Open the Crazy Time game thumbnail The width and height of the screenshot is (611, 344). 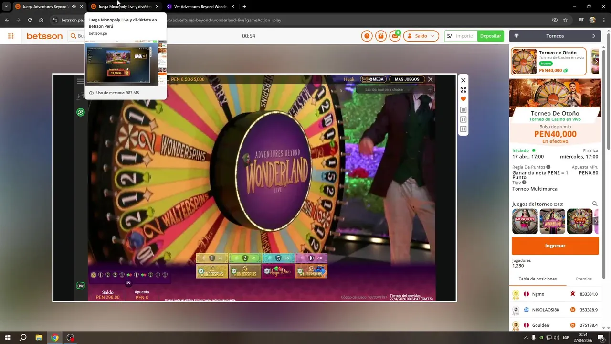click(579, 221)
